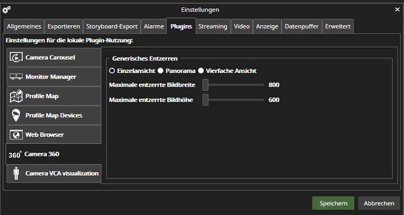Click the 360° camera icon

[15, 155]
